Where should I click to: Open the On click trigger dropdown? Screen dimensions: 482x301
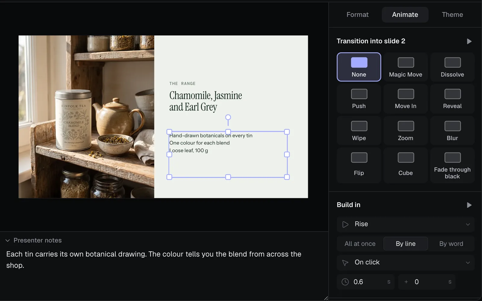405,262
